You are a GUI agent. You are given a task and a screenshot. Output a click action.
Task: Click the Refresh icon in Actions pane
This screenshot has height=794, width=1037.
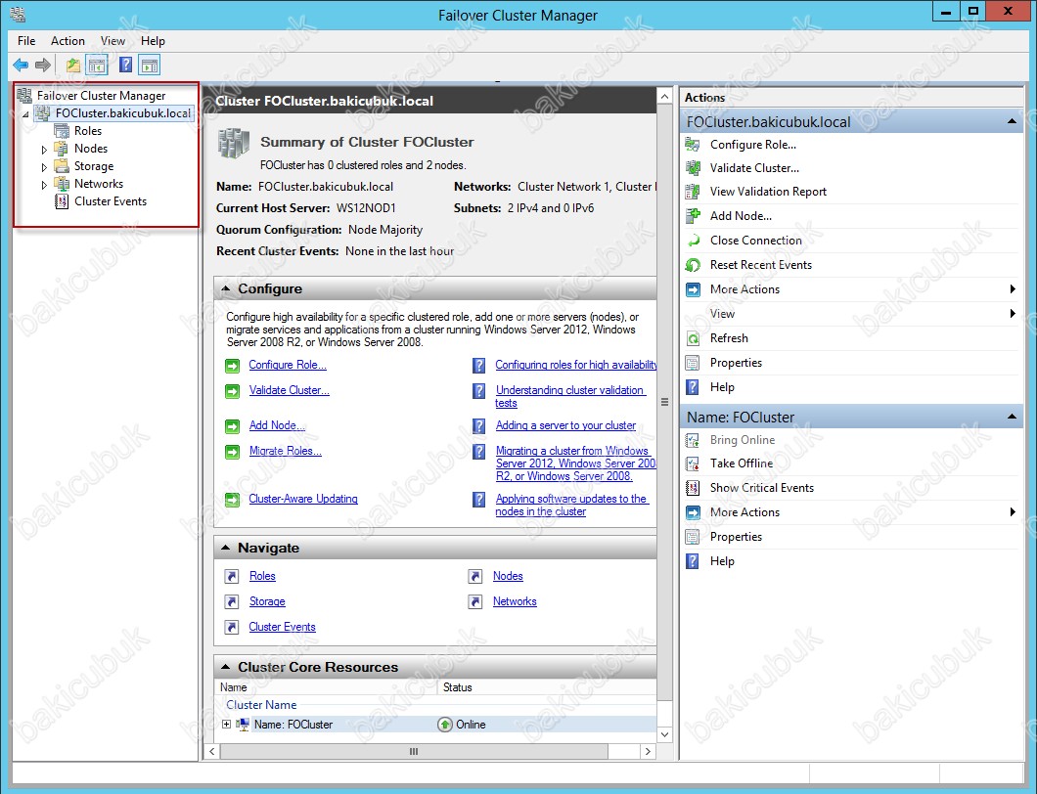pos(693,338)
